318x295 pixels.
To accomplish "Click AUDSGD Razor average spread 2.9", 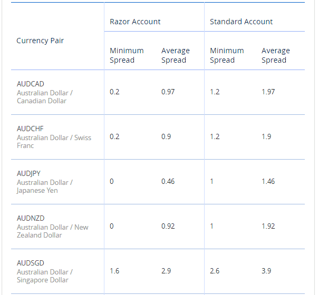I will click(166, 271).
